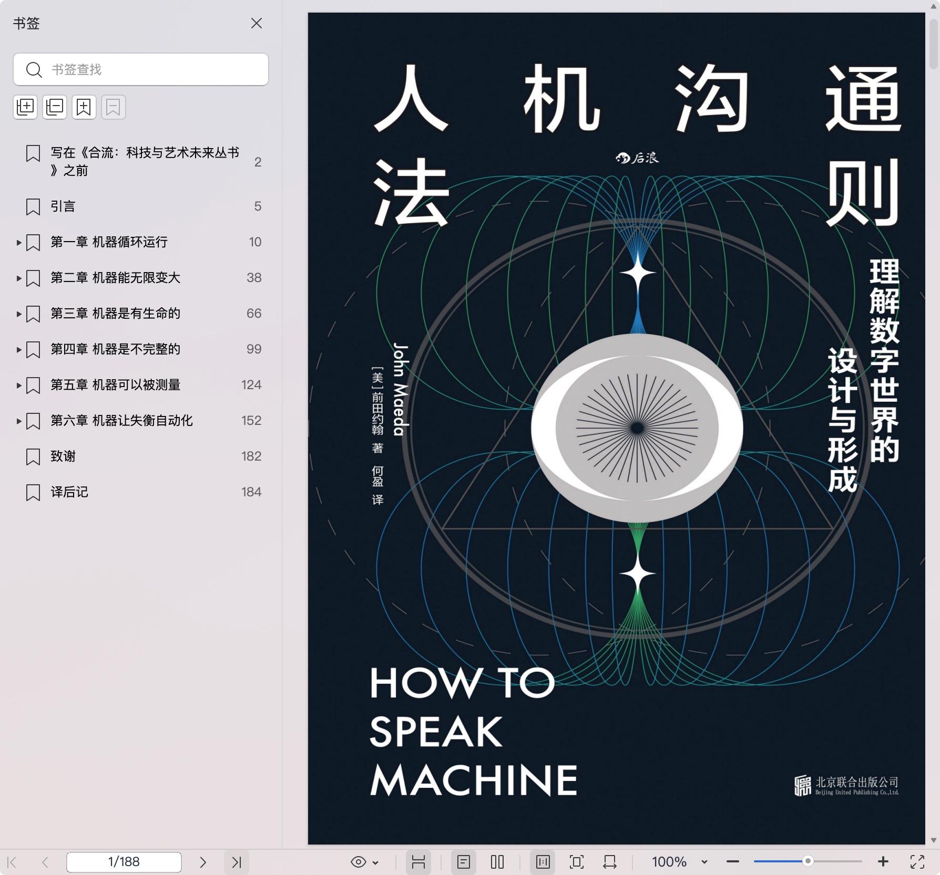Expand the 第二章 机器能无限变大 chapter

point(19,278)
